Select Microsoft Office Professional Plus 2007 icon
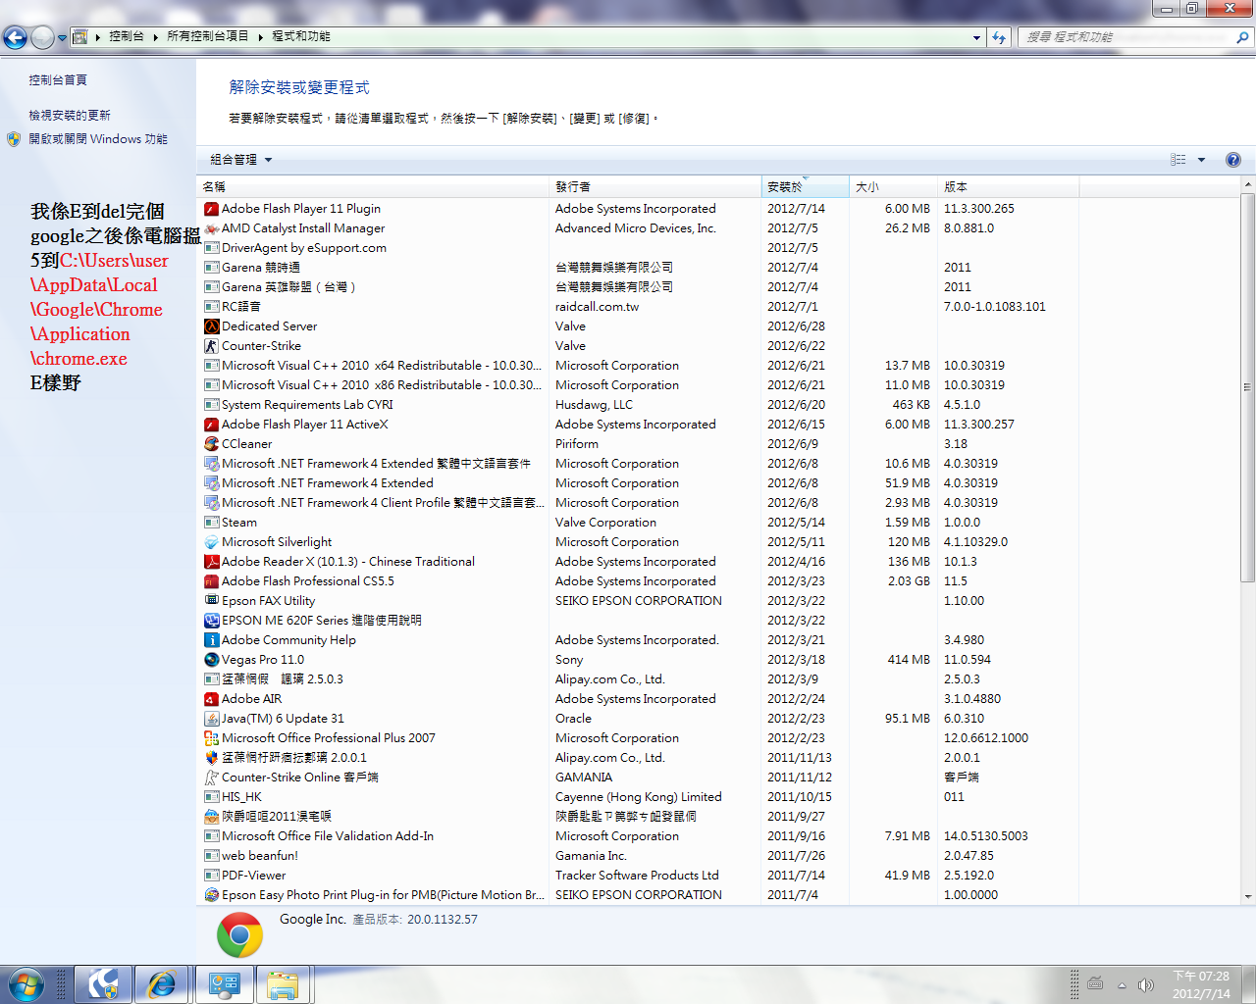The width and height of the screenshot is (1256, 1004). [x=211, y=738]
